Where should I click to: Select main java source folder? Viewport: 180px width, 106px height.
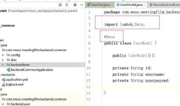point(4,45)
